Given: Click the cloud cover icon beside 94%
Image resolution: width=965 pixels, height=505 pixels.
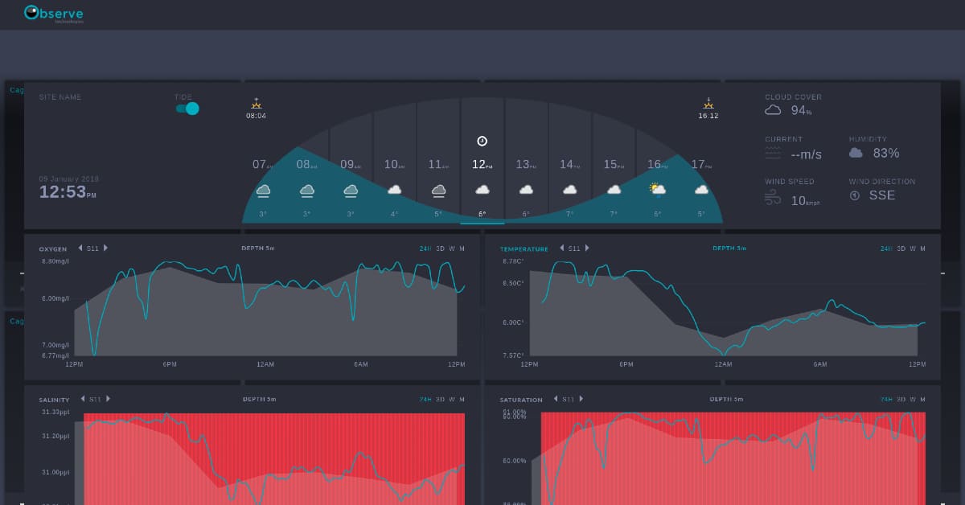Looking at the screenshot, I should (773, 110).
